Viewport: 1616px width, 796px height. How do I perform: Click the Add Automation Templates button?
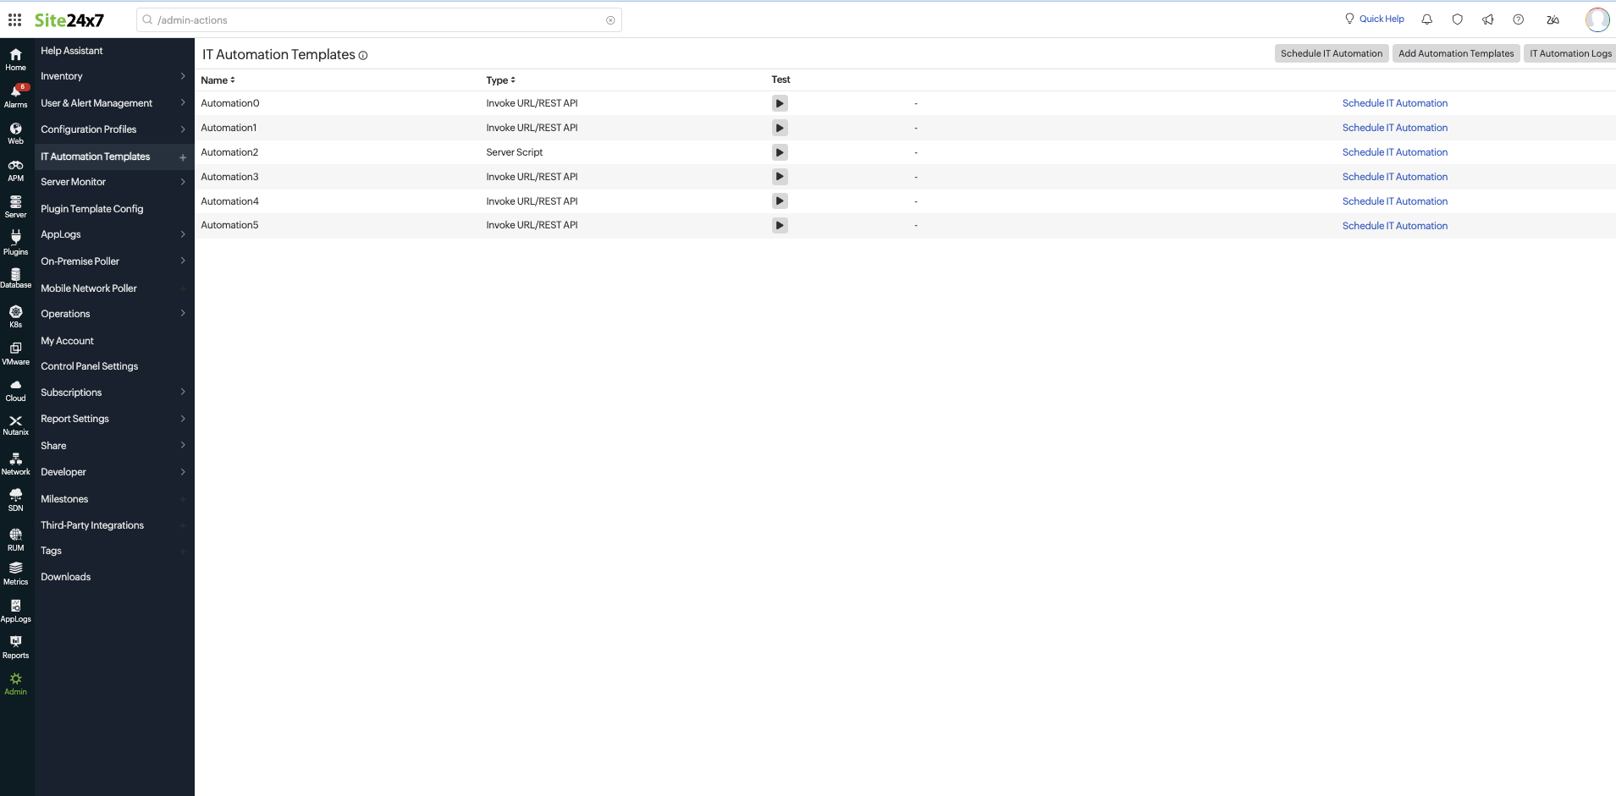click(x=1455, y=53)
